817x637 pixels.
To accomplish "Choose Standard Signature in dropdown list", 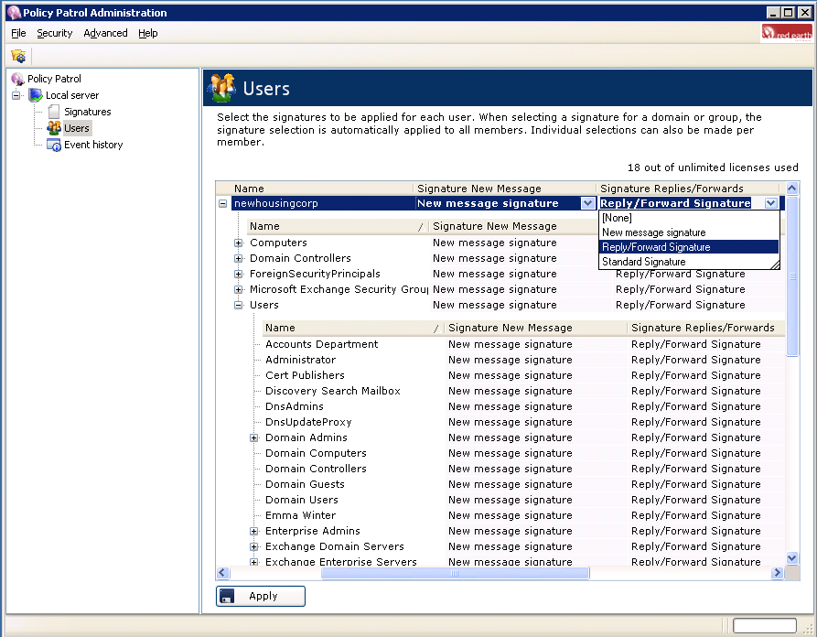I will [x=689, y=262].
